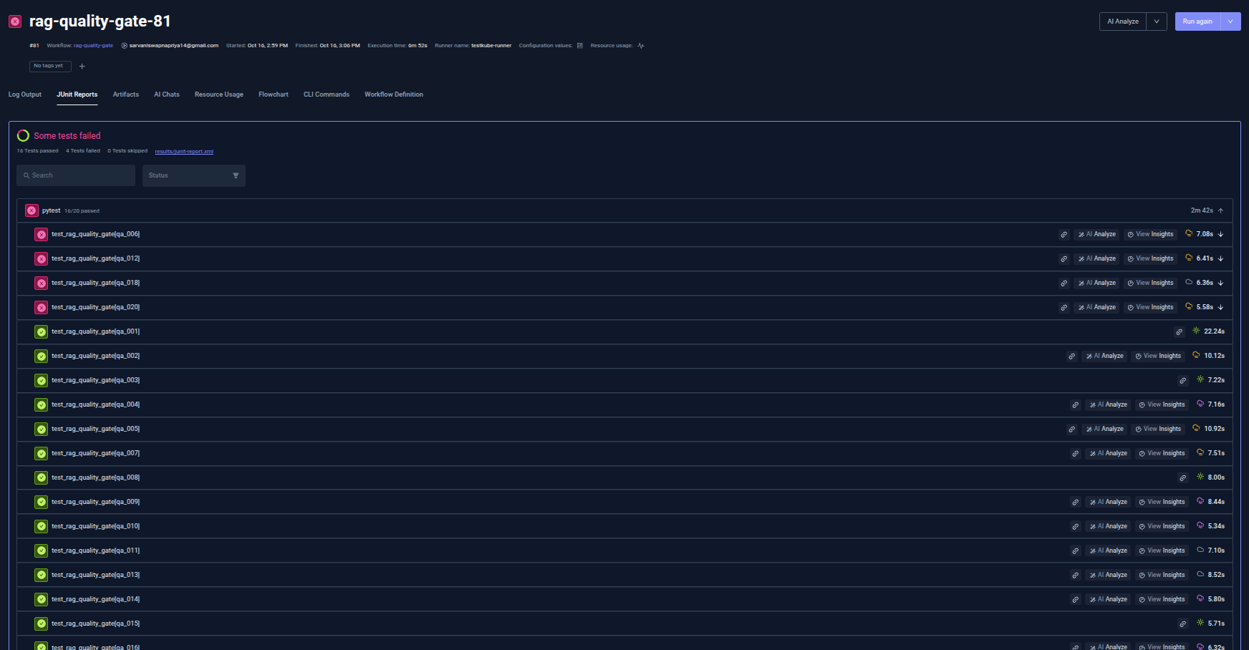This screenshot has width=1249, height=650.
Task: Open the Flowchart tab
Action: point(274,94)
